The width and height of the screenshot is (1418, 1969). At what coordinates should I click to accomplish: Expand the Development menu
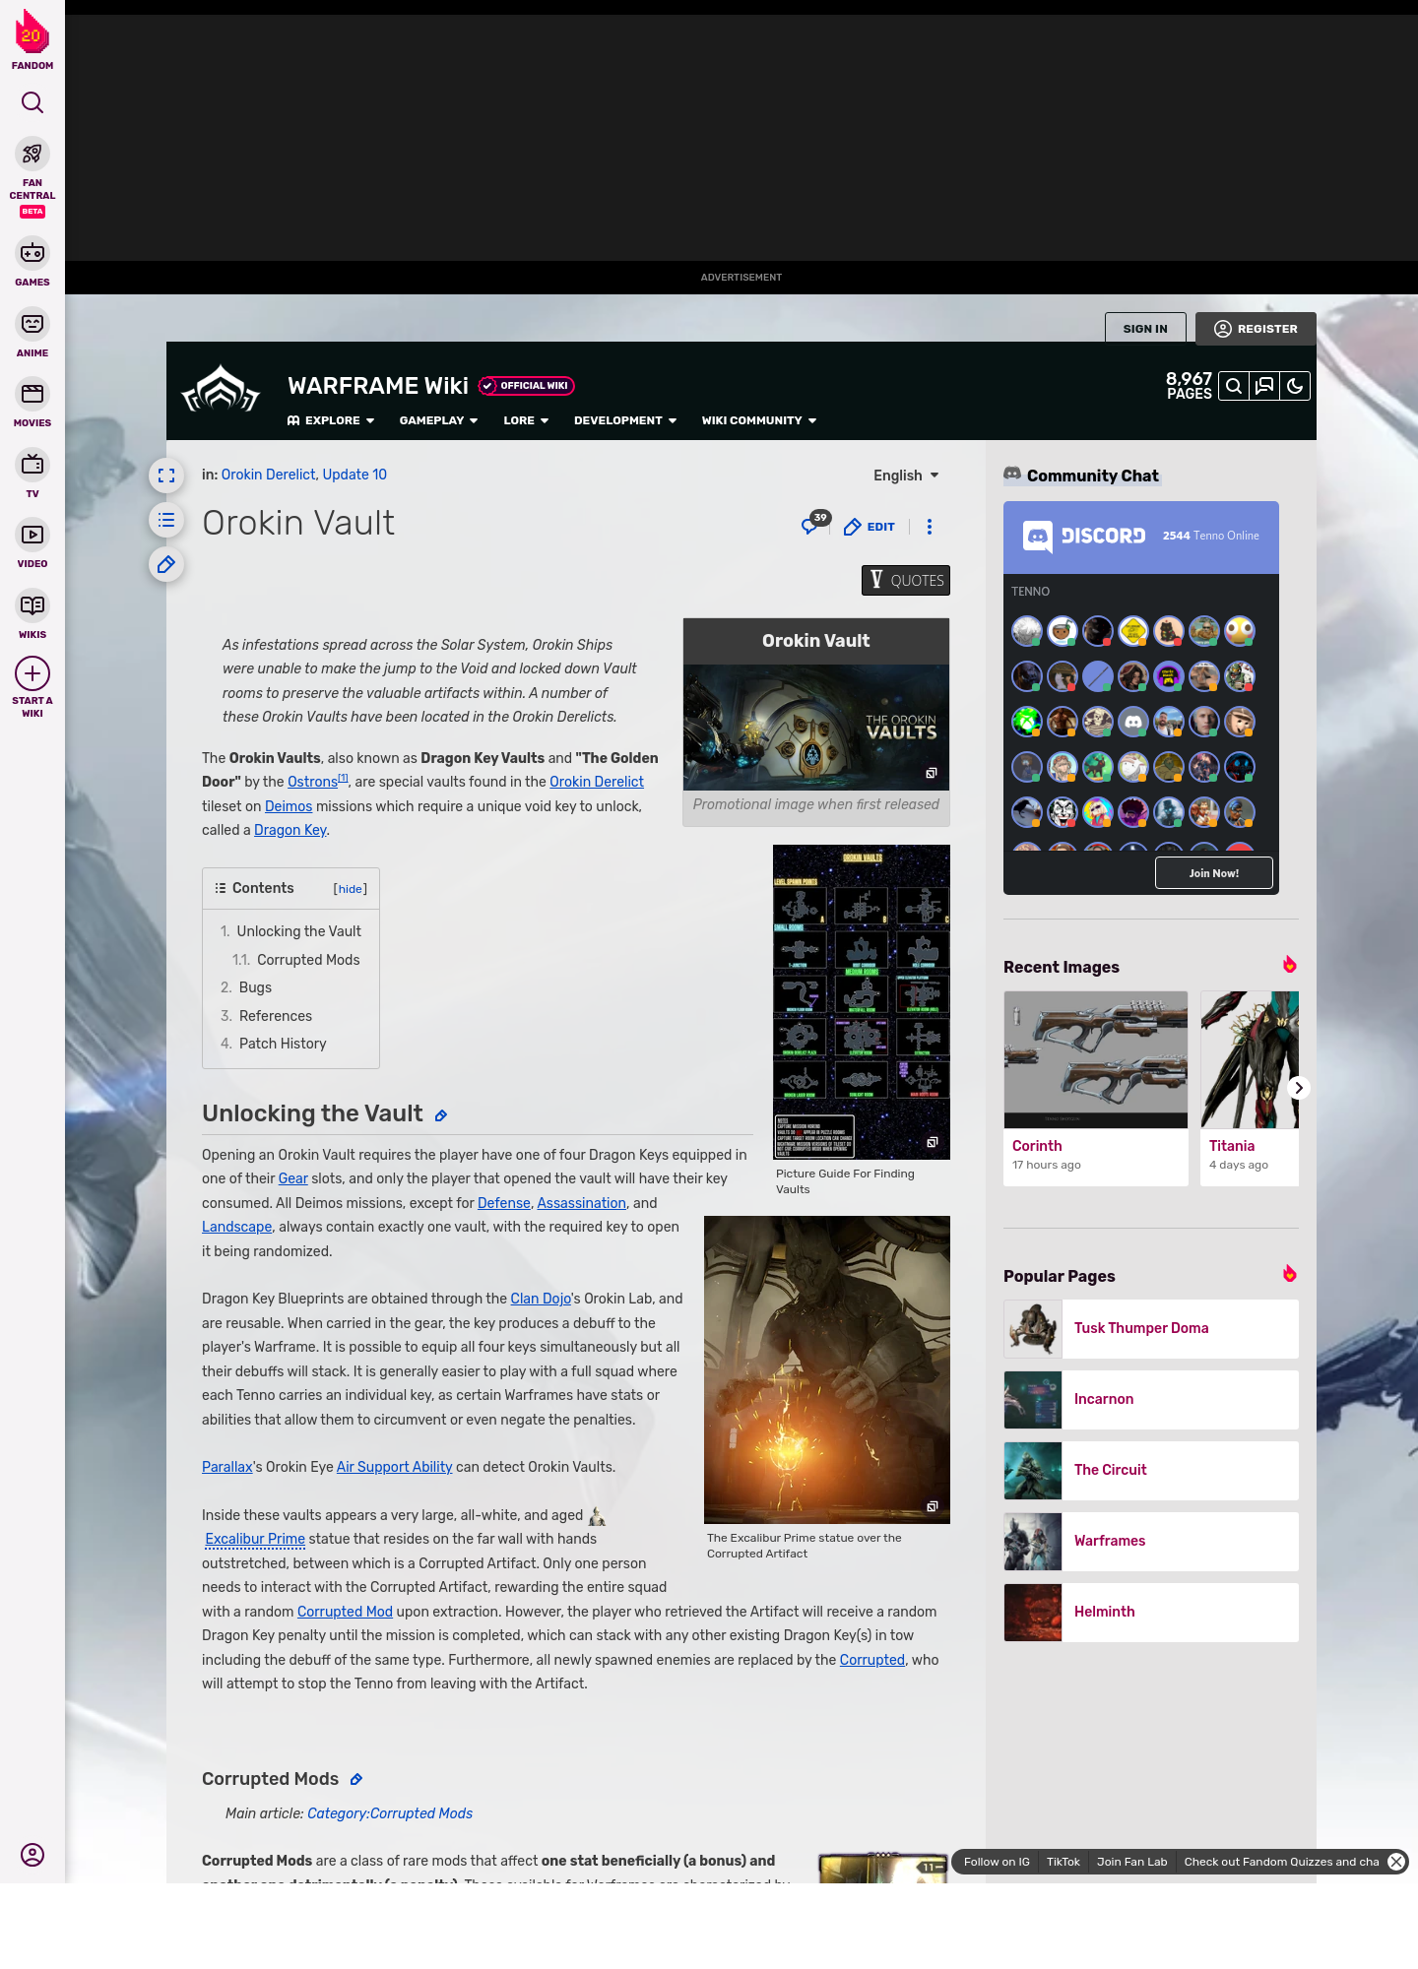pos(625,420)
